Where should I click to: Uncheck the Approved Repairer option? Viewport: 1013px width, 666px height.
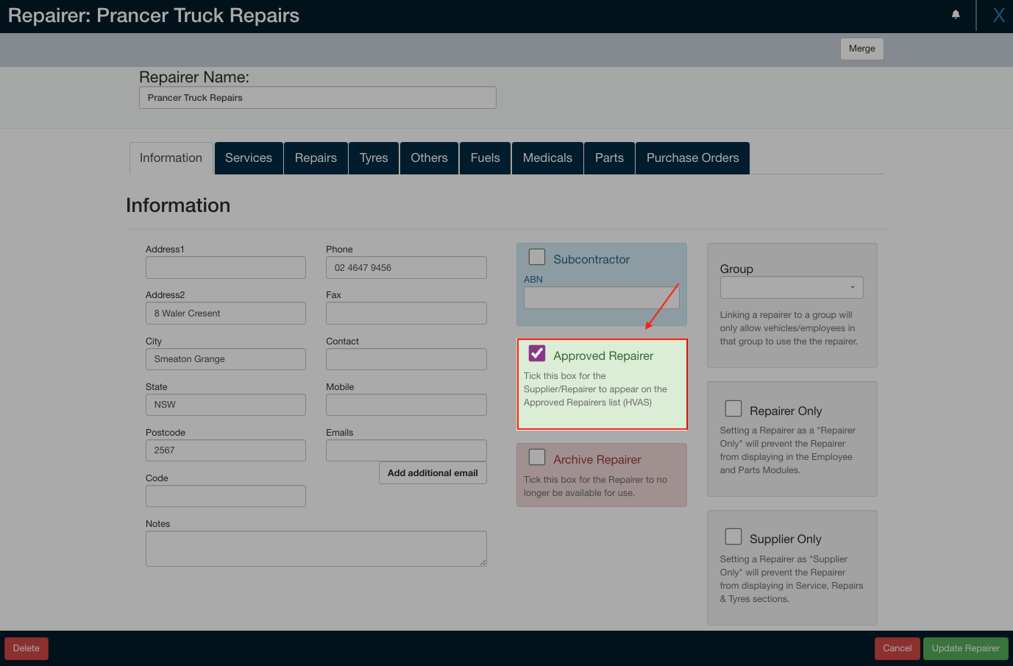[536, 353]
